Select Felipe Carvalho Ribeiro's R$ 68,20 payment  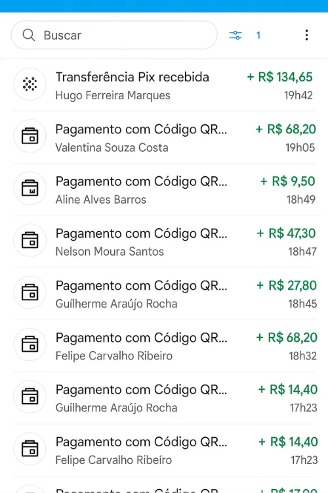(164, 346)
